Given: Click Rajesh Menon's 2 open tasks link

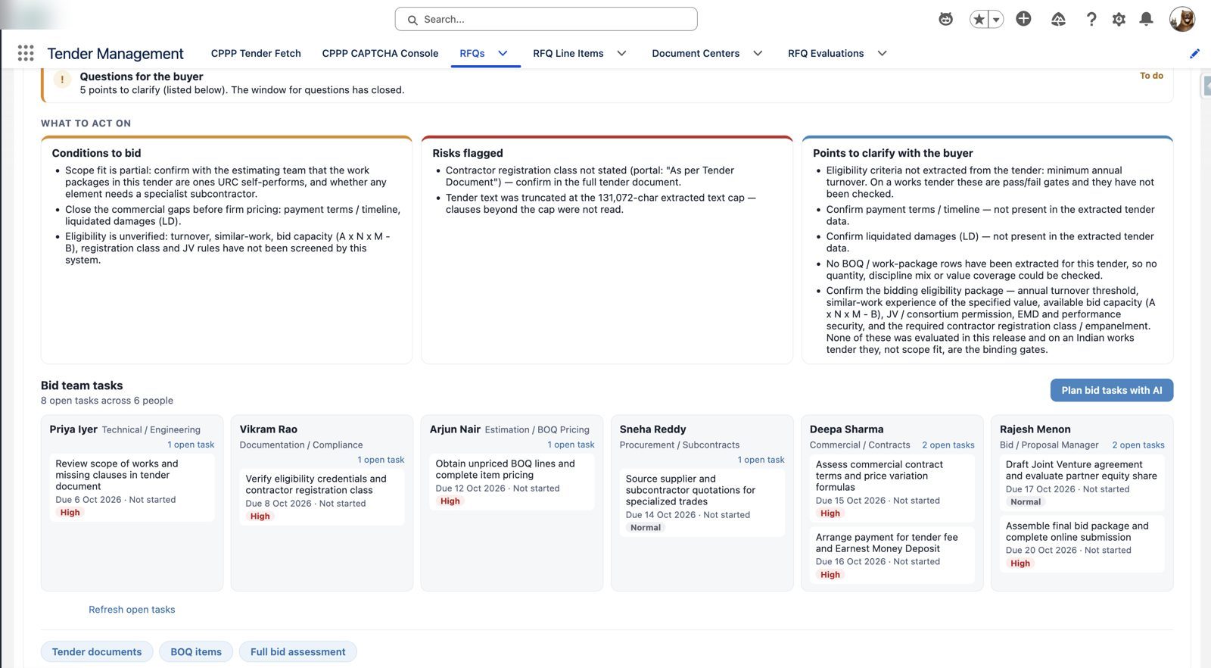Looking at the screenshot, I should (1138, 445).
